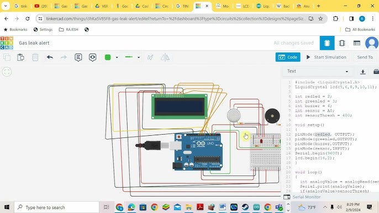Click the green wire color swatch
379x213 pixels.
108,57
